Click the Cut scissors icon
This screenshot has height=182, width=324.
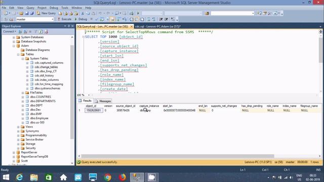tap(83, 14)
